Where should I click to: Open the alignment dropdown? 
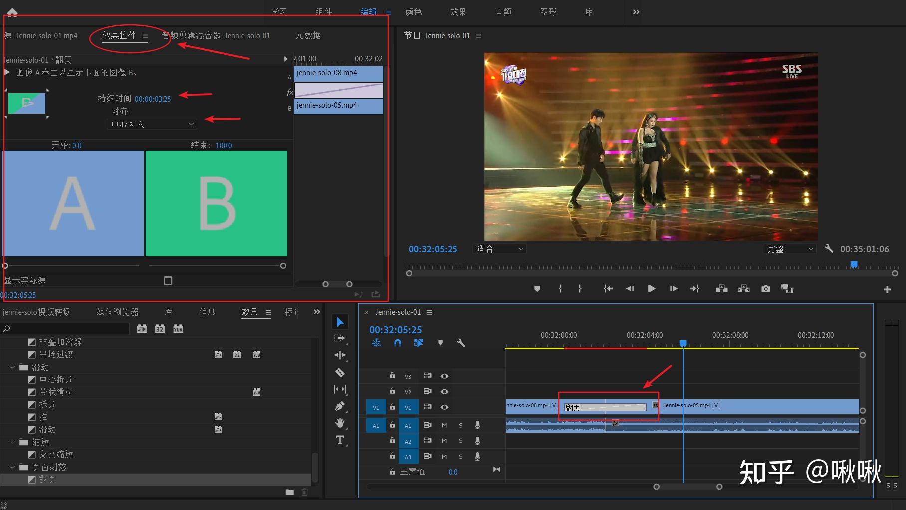(x=152, y=124)
